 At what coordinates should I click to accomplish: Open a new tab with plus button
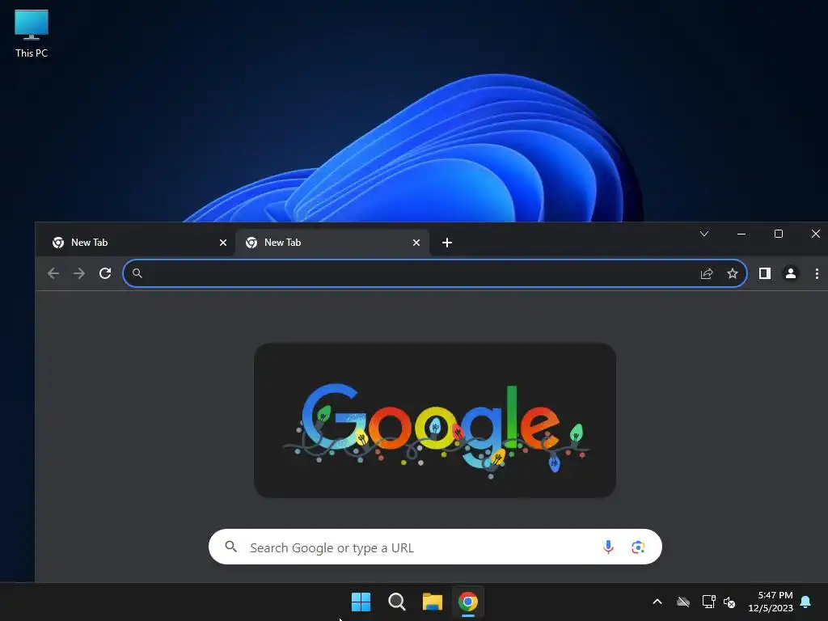pyautogui.click(x=446, y=243)
